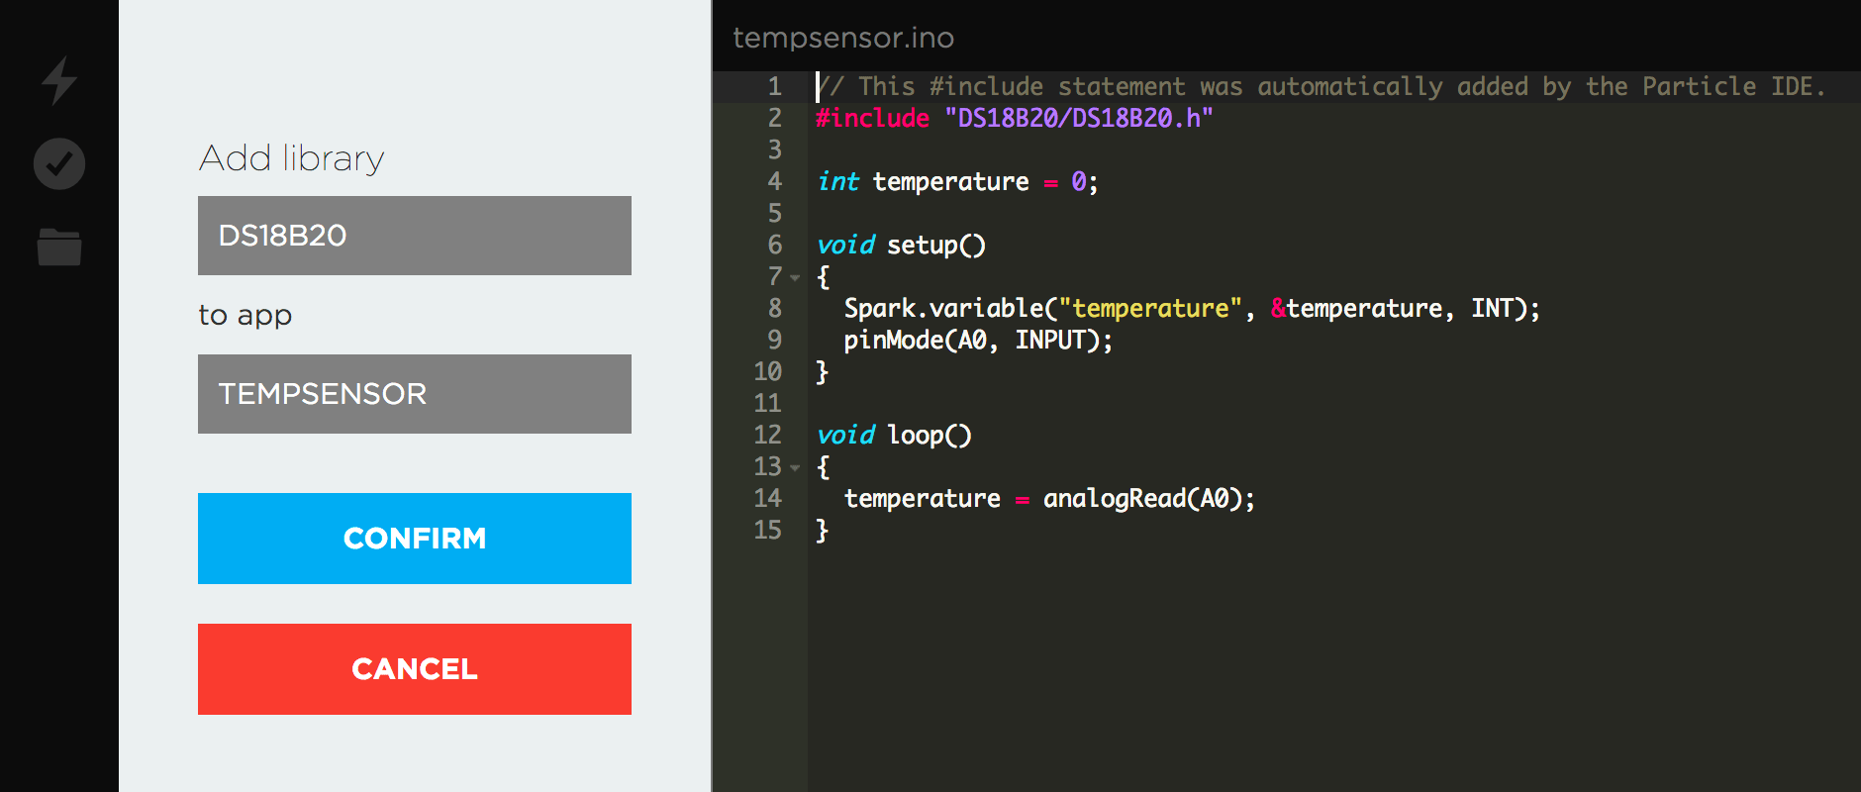Click the 'int temperature = 0;' line

point(957,181)
